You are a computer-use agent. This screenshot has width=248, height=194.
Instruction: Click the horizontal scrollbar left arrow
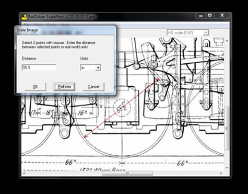pyautogui.click(x=24, y=173)
